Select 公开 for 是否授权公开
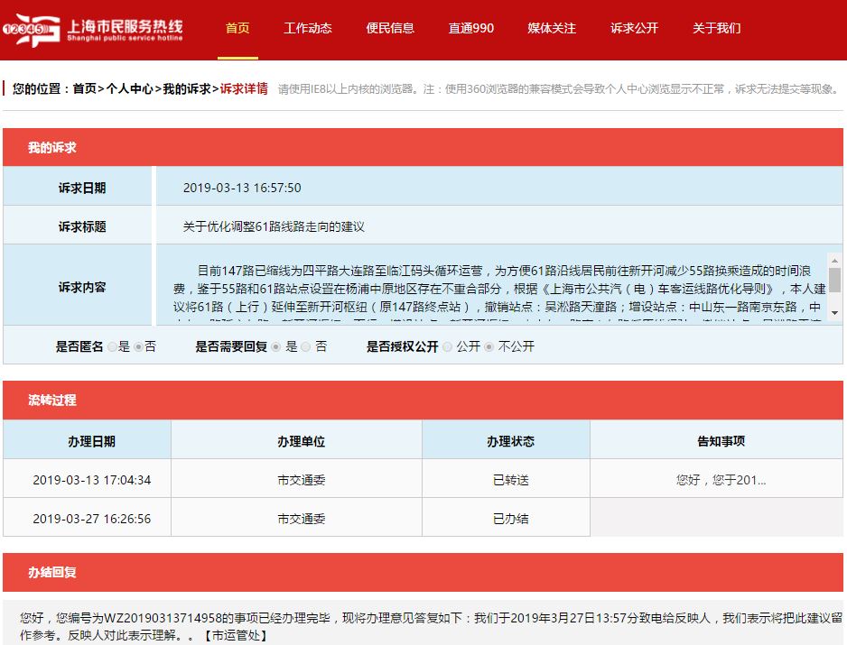 tap(447, 346)
